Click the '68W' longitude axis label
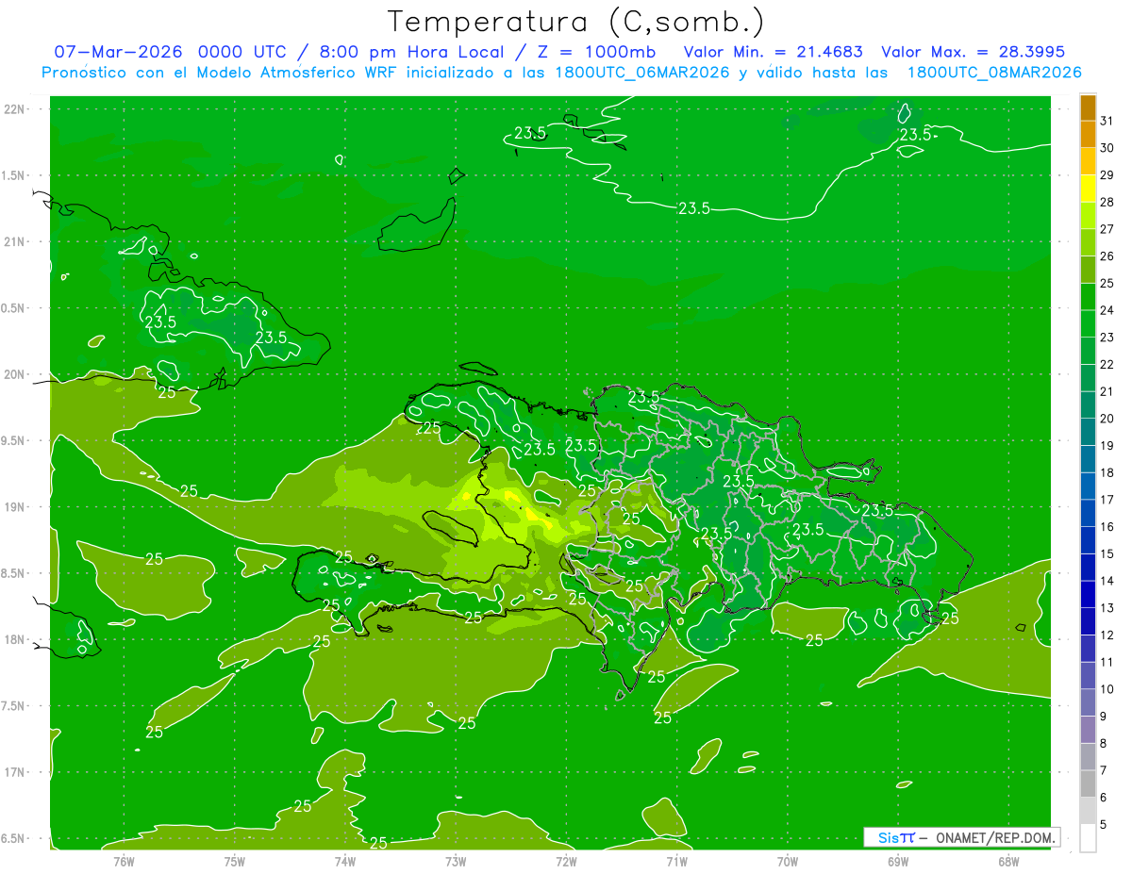Viewport: 1132px width, 874px height. point(1008,861)
